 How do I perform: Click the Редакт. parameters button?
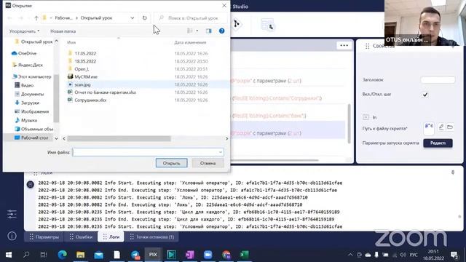438,143
